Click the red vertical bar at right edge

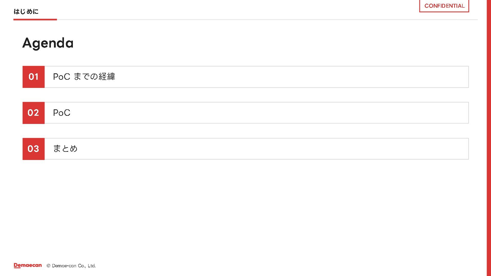488,138
